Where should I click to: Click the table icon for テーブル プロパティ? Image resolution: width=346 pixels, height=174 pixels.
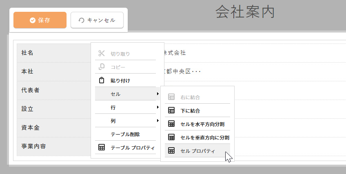tap(102, 147)
